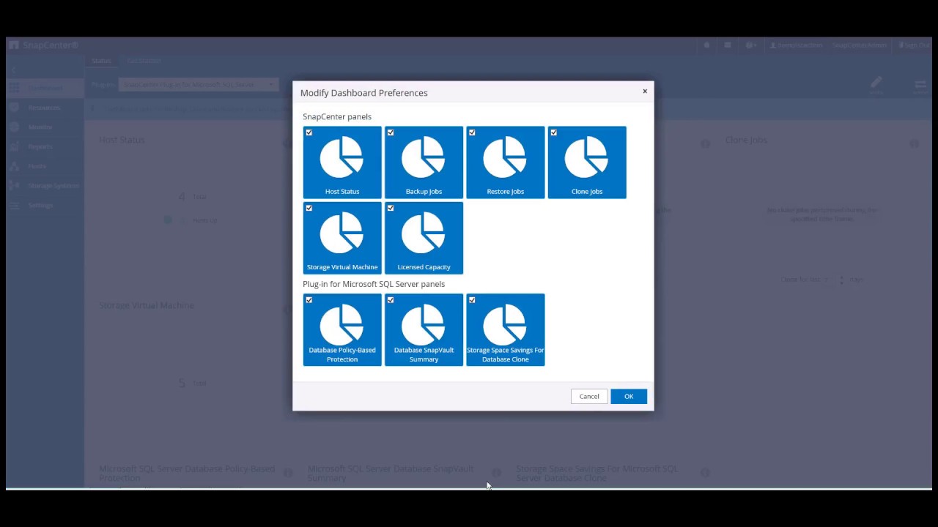Close the dialog with the X button
Screen dimensions: 938x527
tap(645, 91)
